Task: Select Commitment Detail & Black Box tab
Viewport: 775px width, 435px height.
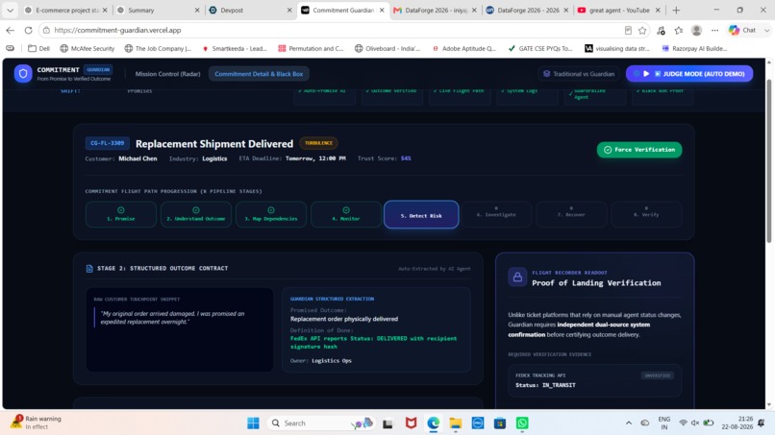Action: point(259,74)
